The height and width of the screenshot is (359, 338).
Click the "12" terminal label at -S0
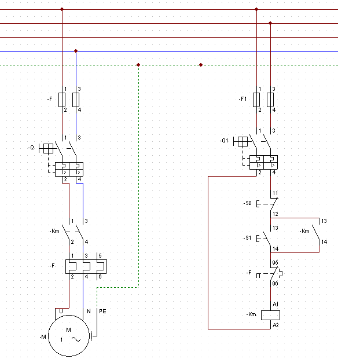click(x=275, y=214)
